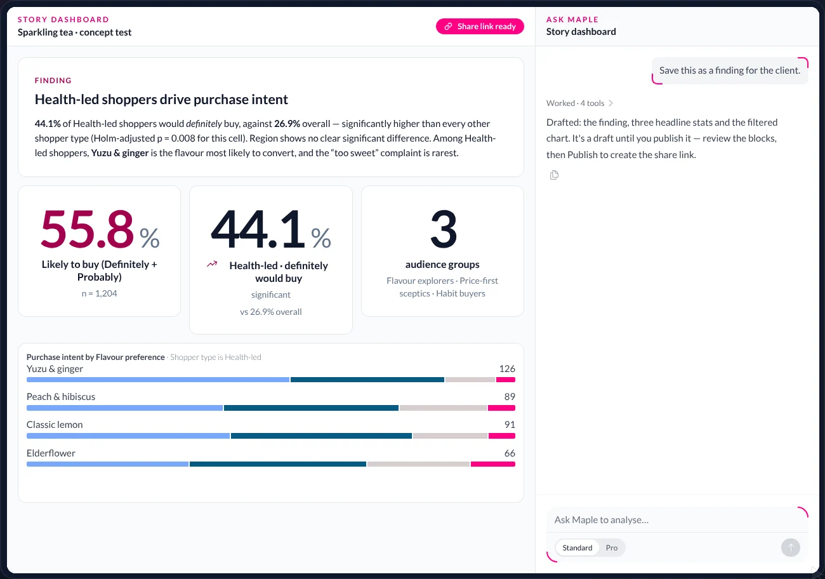
Task: Click Purchase intent by Flavour preference chart title
Action: [x=96, y=357]
